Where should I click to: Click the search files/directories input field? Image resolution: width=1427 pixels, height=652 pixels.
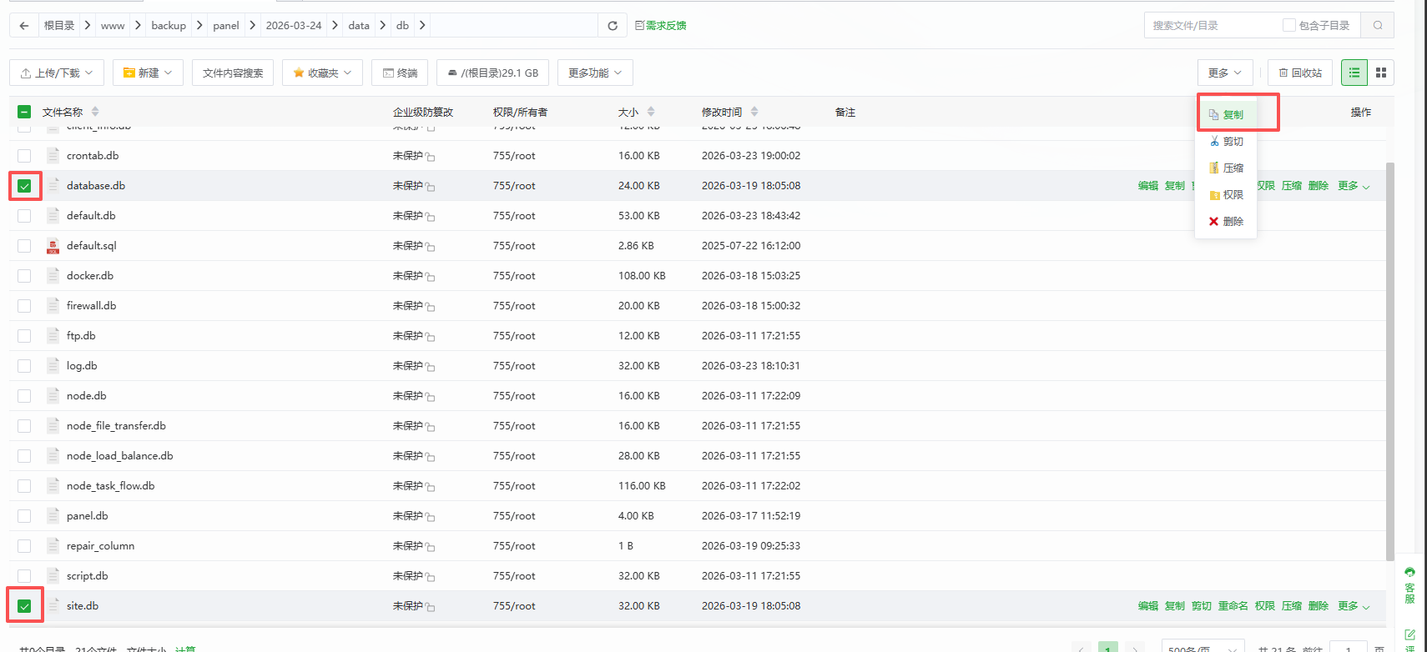(1210, 26)
